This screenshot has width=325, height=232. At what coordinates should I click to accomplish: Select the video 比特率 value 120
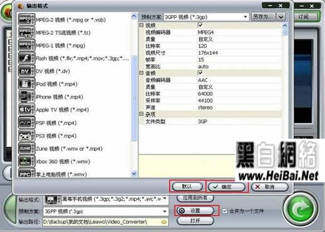coord(203,46)
